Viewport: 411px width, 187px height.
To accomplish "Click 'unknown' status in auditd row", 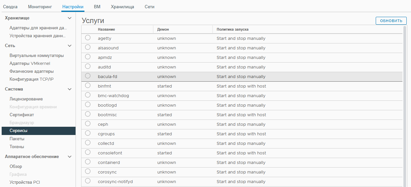I will coord(167,67).
